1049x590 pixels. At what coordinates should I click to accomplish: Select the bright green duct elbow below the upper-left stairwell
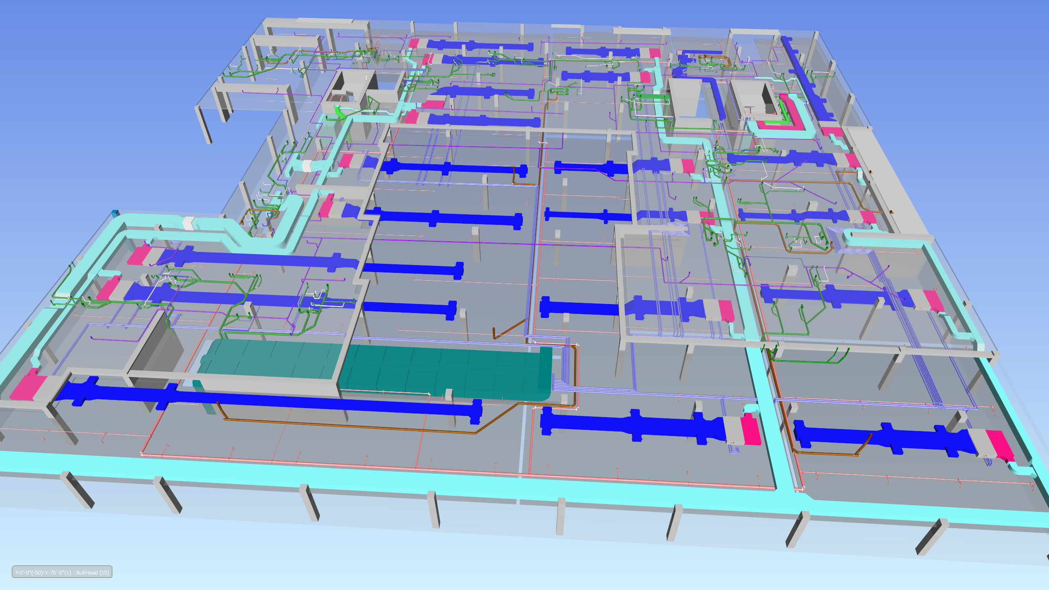[339, 112]
